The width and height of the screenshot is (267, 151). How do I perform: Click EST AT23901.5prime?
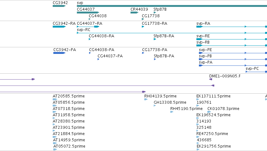[x=54, y=131]
